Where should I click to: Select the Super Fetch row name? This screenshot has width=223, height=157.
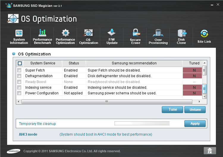tap(35, 70)
